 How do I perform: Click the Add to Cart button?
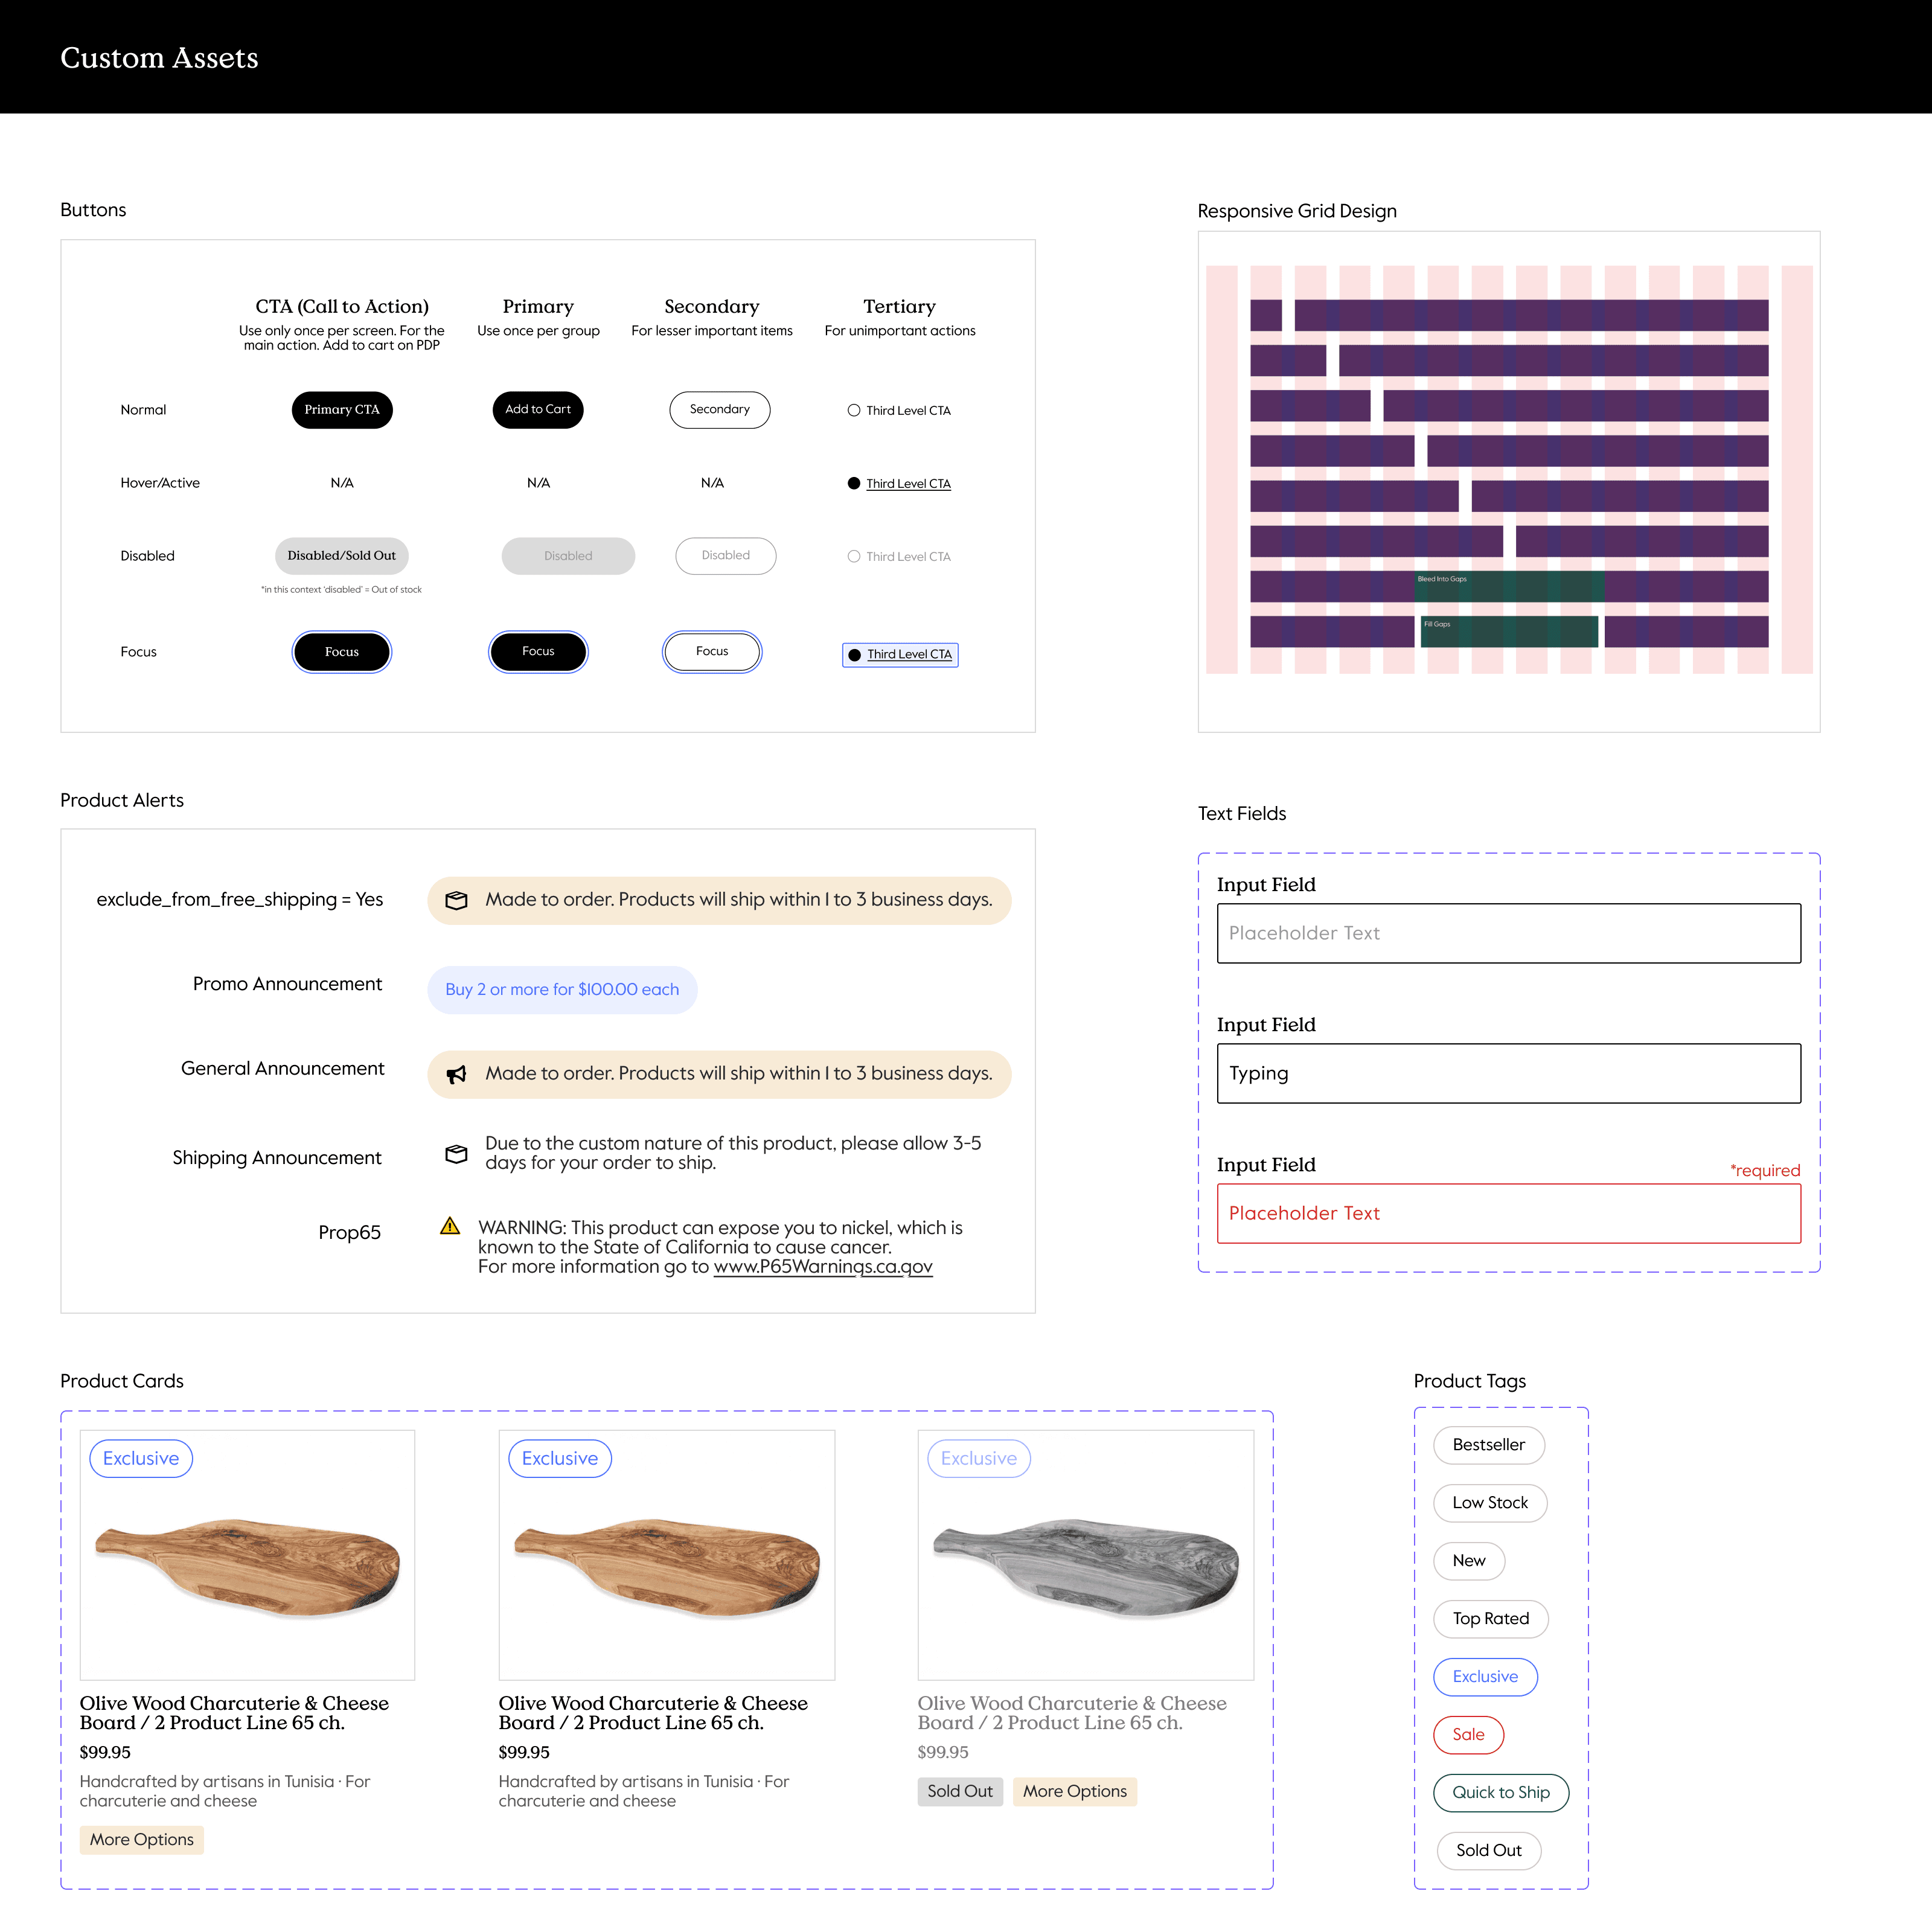point(538,409)
